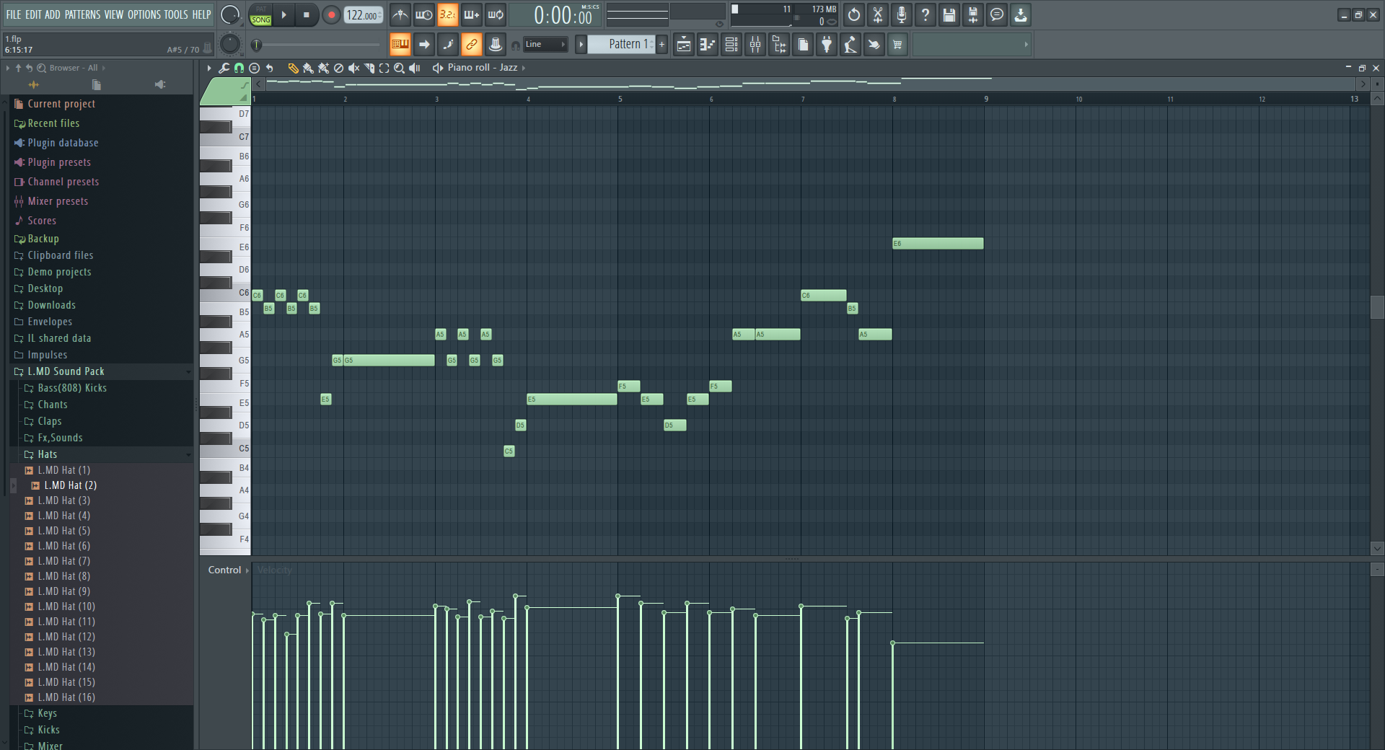The width and height of the screenshot is (1385, 750).
Task: Toggle the metronome icon
Action: (x=400, y=15)
